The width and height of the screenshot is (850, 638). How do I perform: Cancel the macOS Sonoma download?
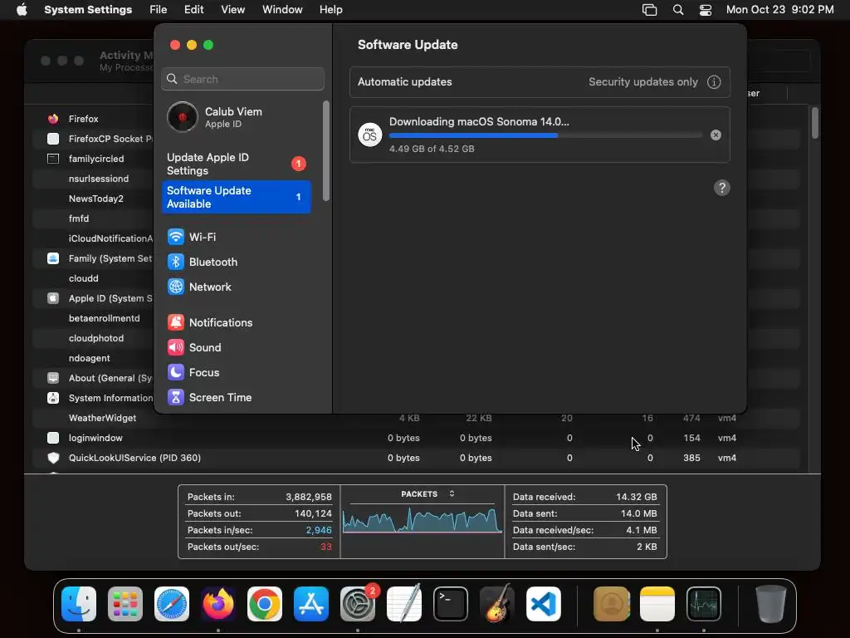716,135
